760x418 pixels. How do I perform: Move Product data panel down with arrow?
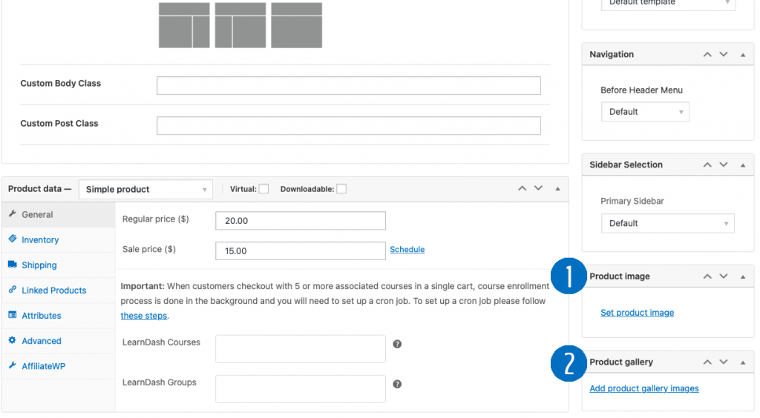[539, 189]
